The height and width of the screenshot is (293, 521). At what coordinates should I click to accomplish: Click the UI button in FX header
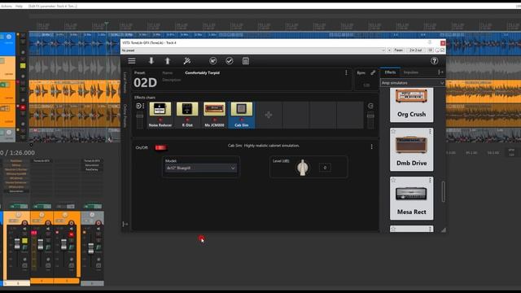(x=431, y=50)
